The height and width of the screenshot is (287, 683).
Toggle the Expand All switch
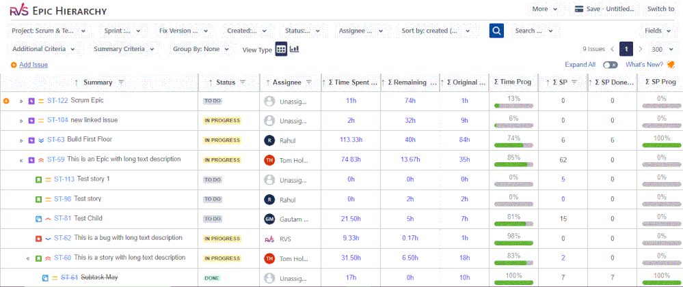coord(611,65)
